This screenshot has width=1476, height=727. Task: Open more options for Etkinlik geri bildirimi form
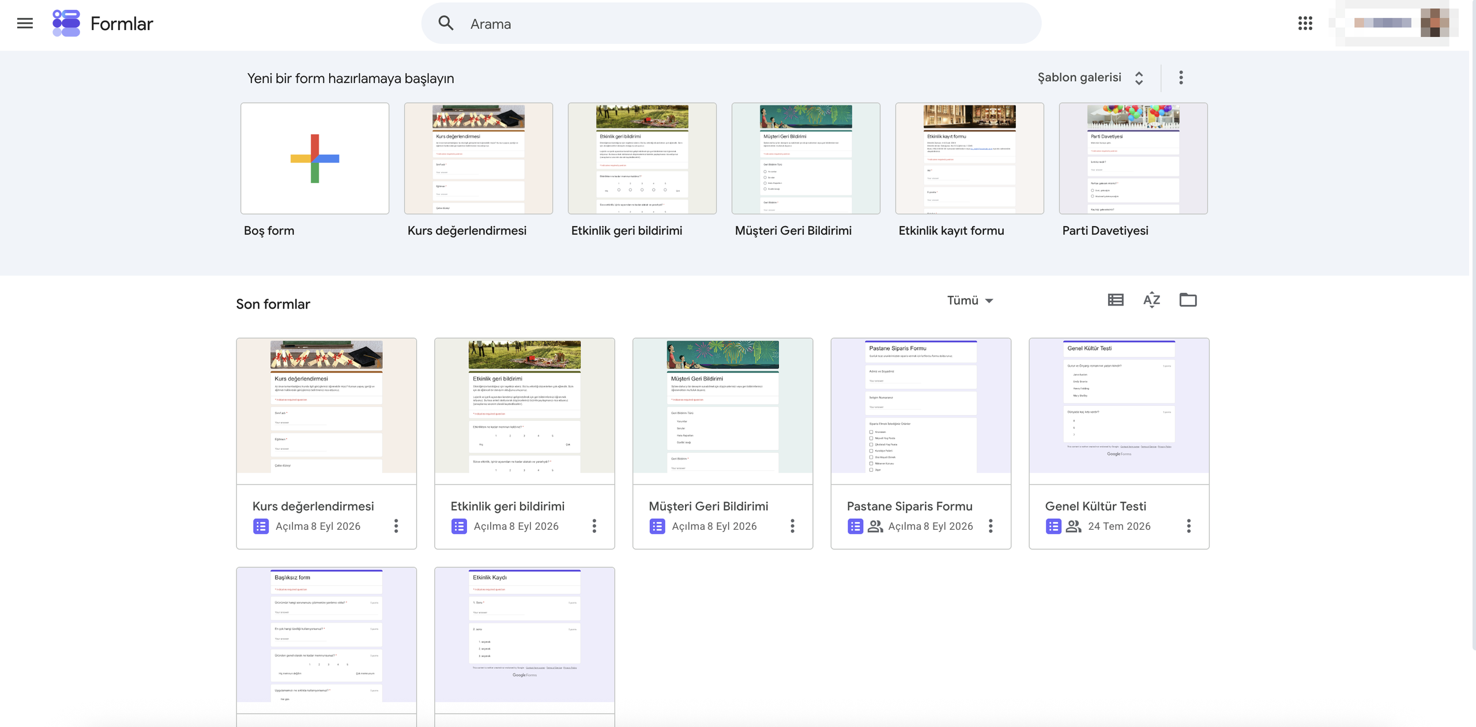coord(594,526)
